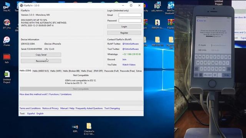Click iDevice: iPhone5s text
This screenshot has width=246, height=138.
point(53,44)
